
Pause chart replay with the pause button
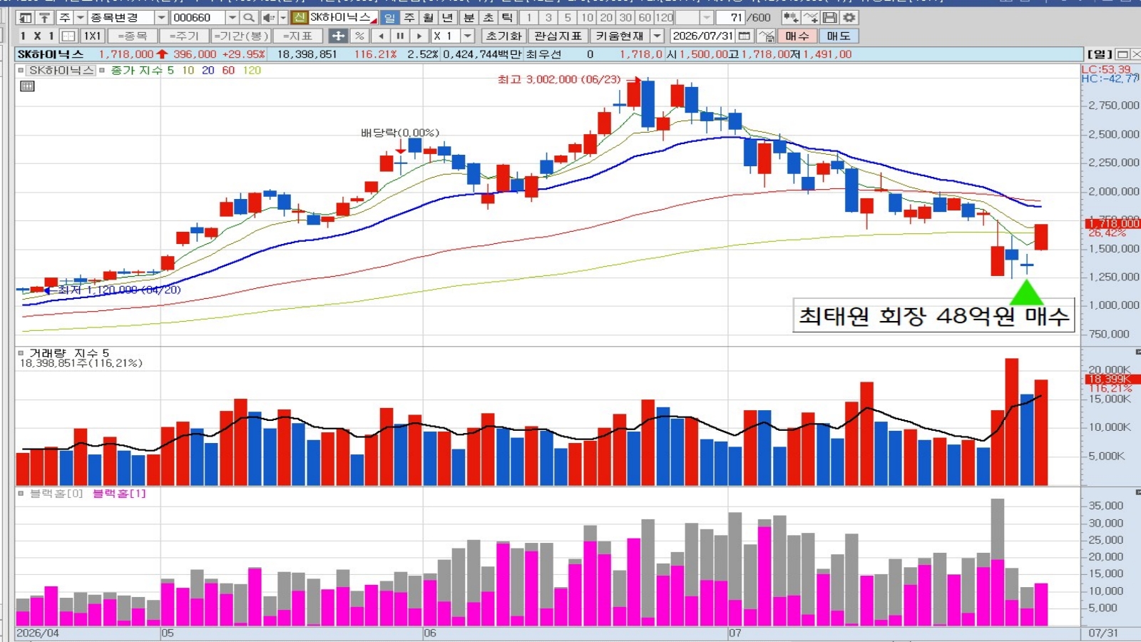pyautogui.click(x=400, y=36)
